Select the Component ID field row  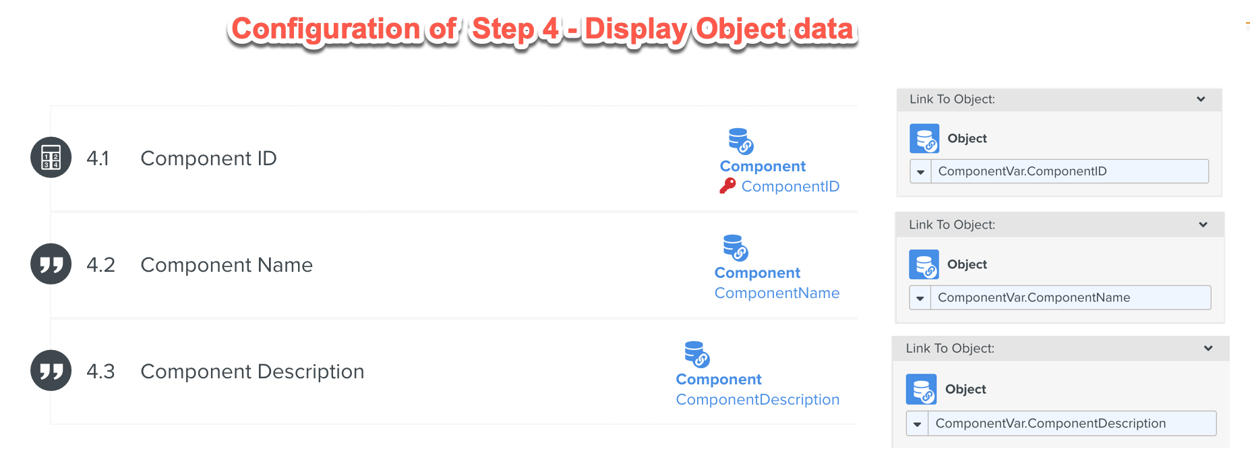coord(208,158)
